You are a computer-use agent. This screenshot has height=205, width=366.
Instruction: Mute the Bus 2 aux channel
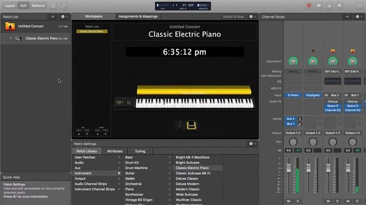click(328, 201)
